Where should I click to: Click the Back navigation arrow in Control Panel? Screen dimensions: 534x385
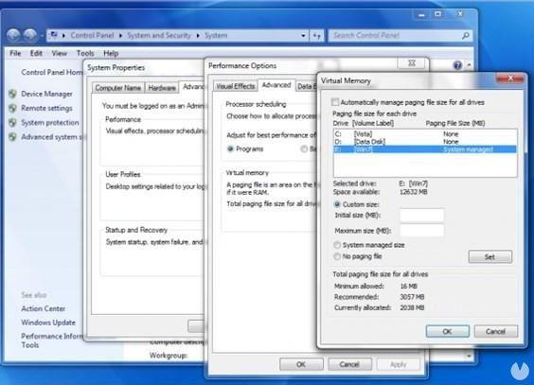(x=13, y=35)
